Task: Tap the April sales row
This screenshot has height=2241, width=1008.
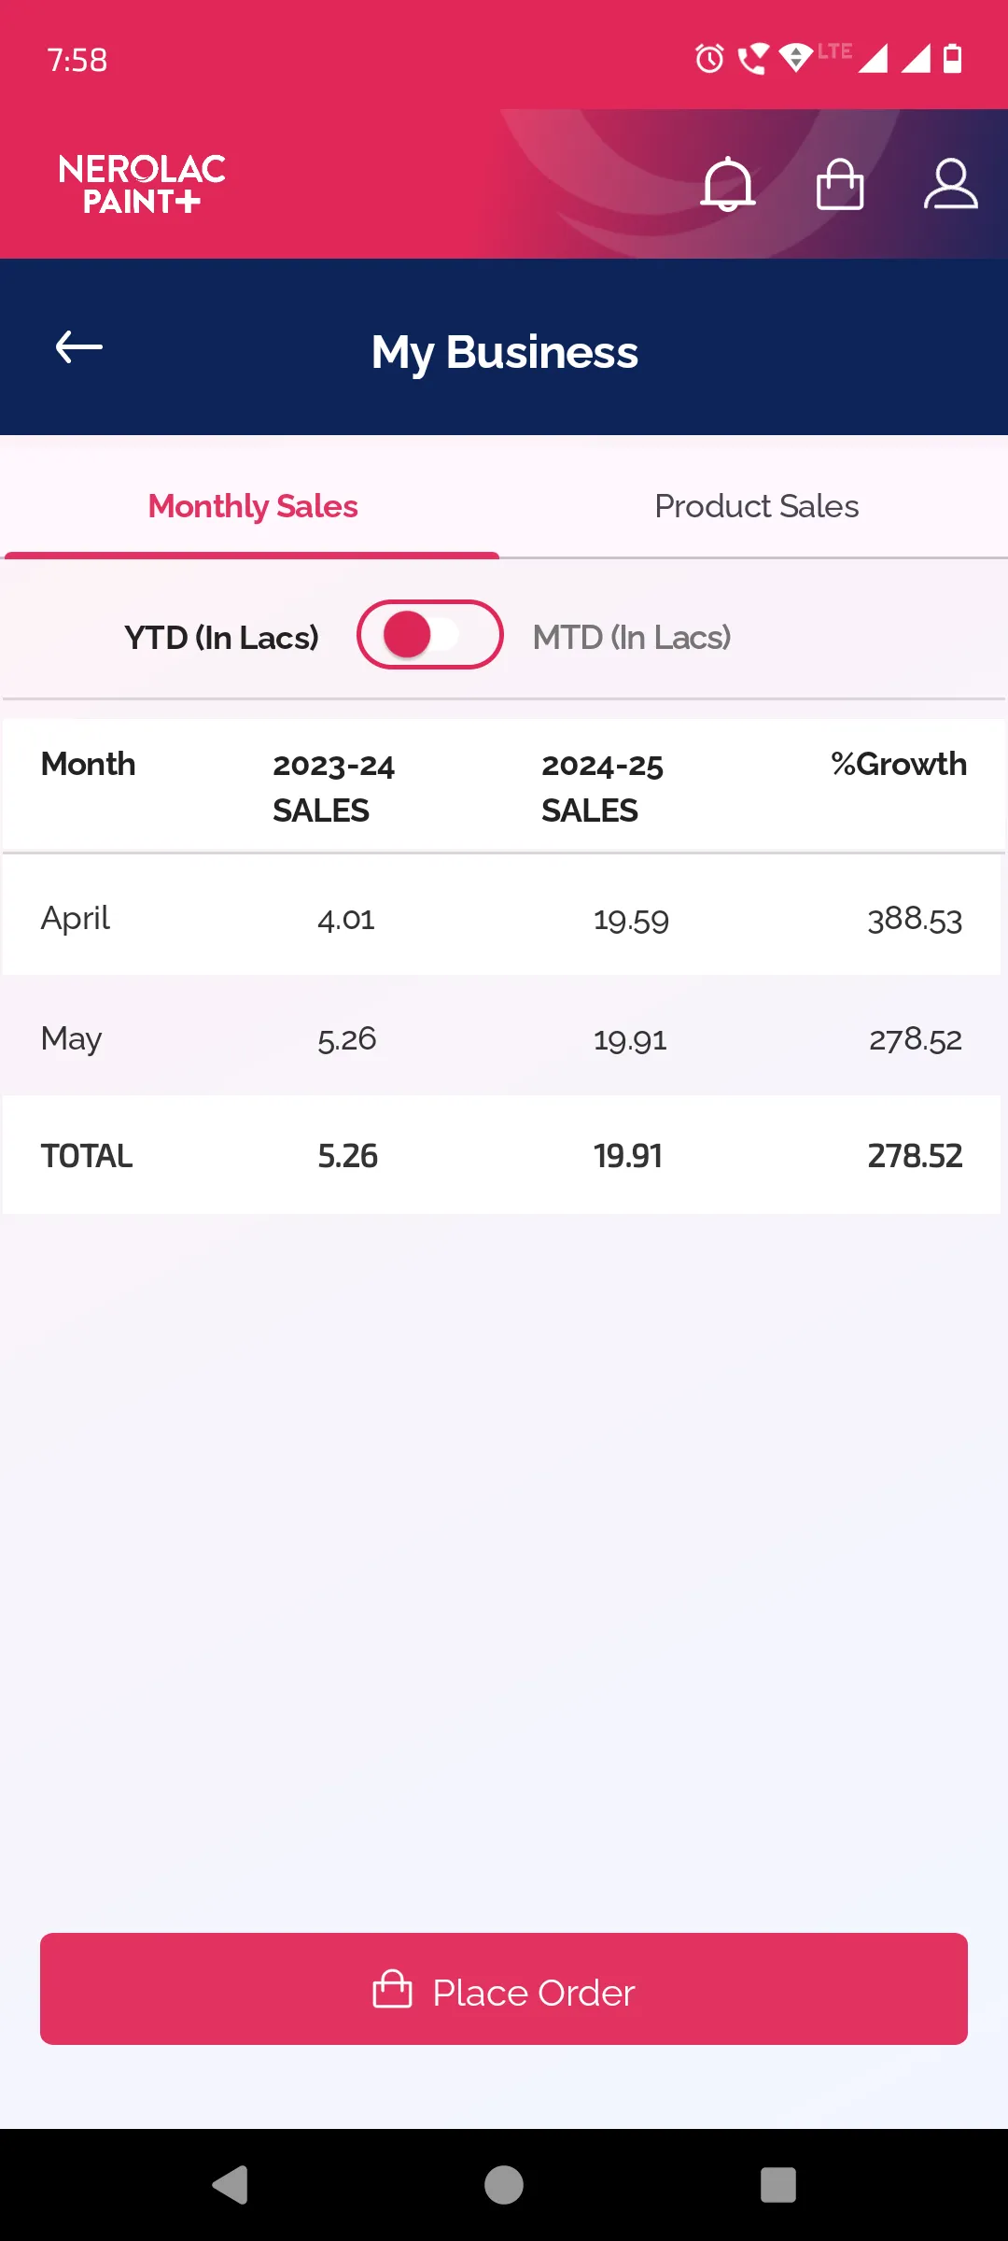Action: (x=502, y=919)
